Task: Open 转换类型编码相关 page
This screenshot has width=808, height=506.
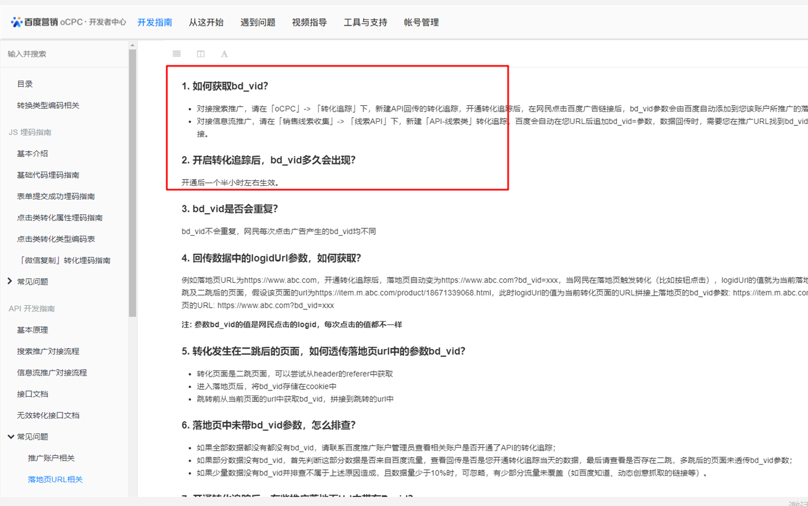Action: click(48, 105)
